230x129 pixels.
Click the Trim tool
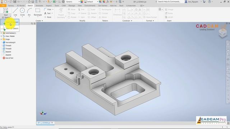[81, 9]
